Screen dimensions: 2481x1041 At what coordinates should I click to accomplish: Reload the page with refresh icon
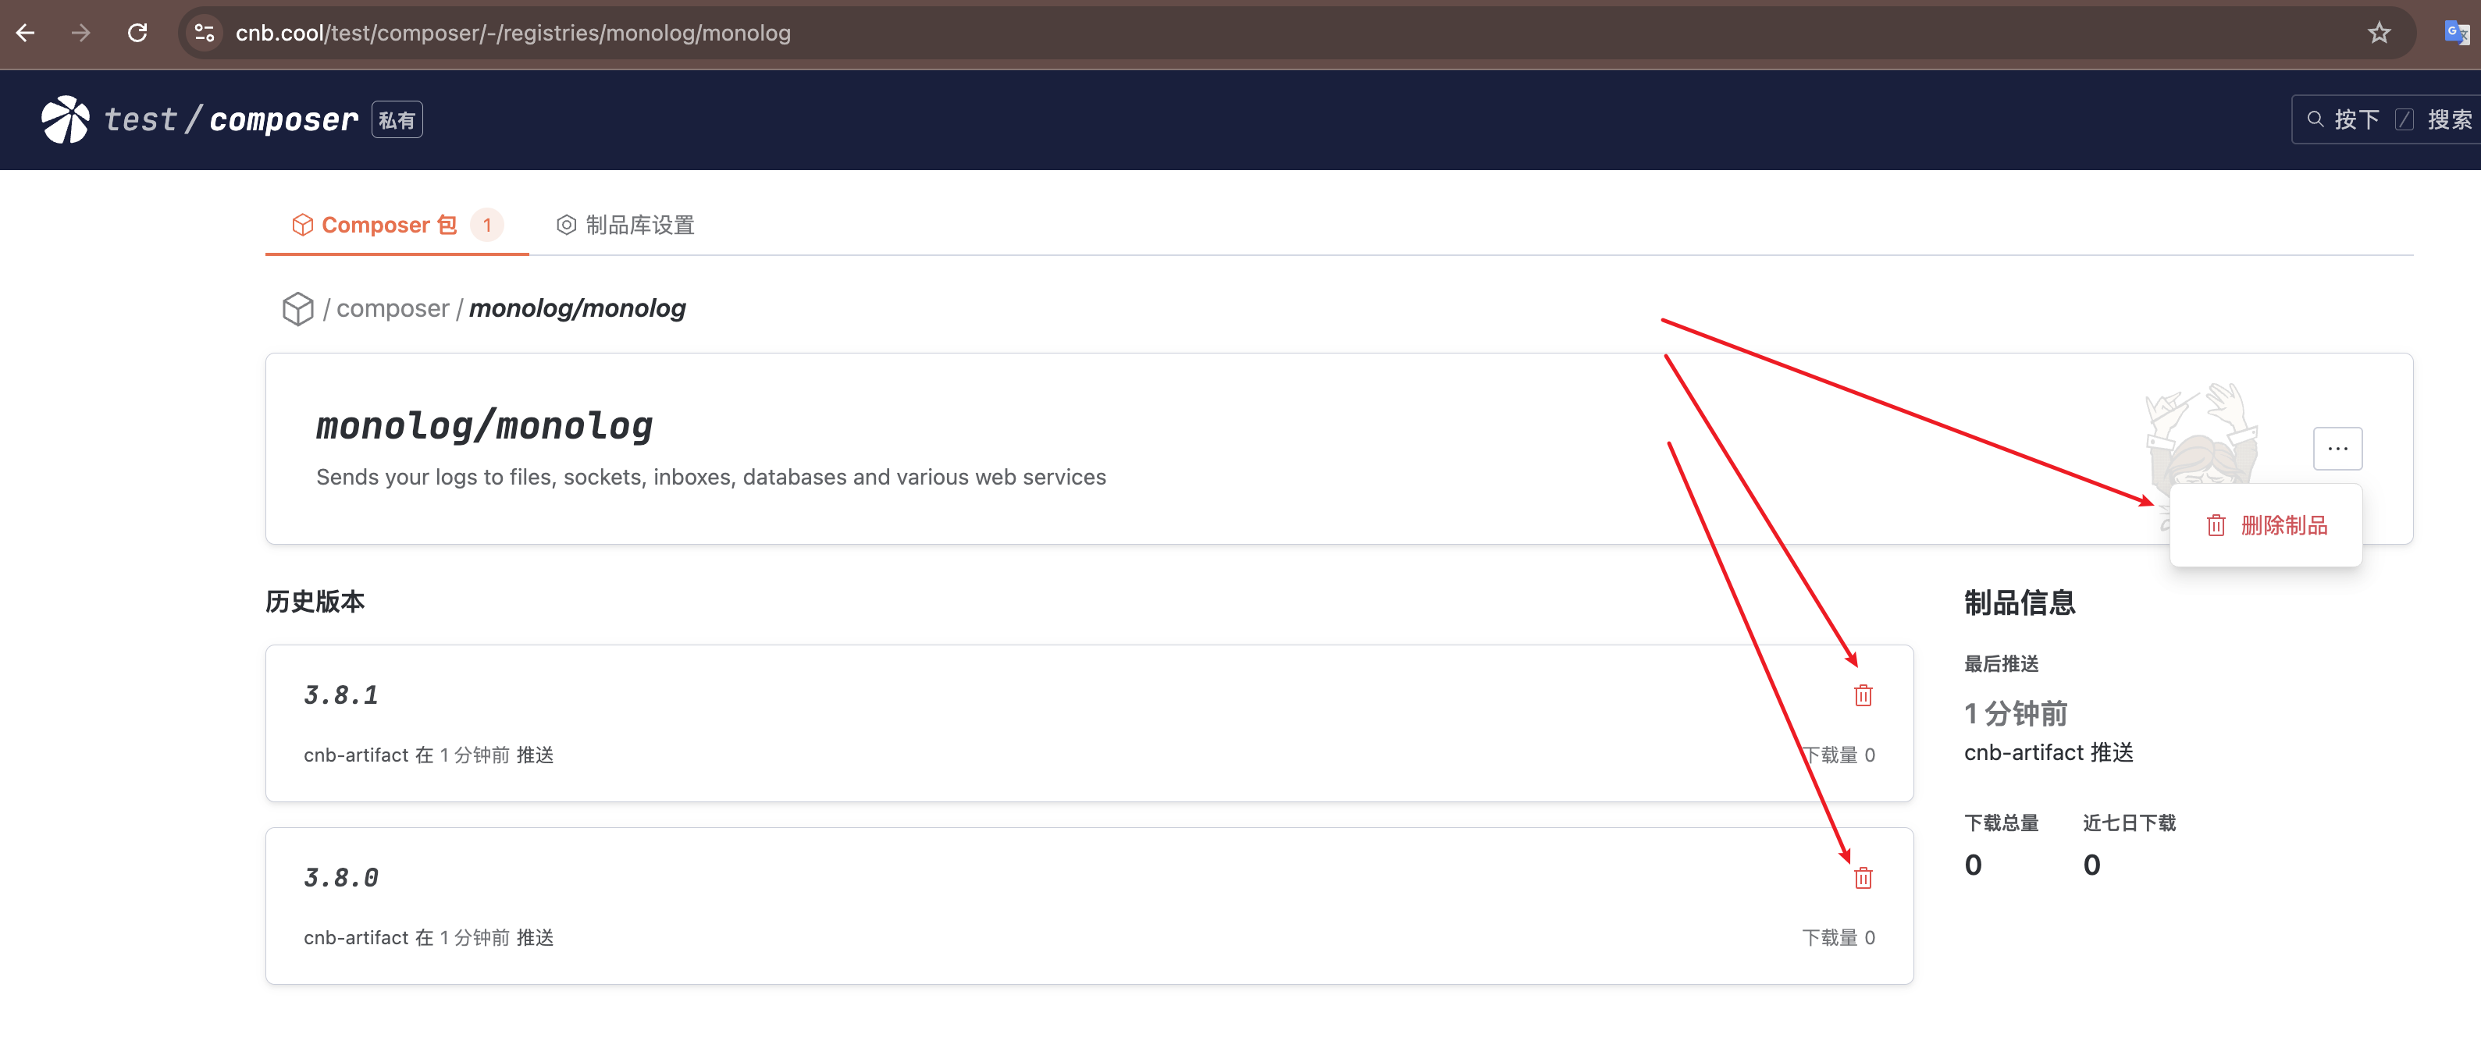tap(137, 33)
